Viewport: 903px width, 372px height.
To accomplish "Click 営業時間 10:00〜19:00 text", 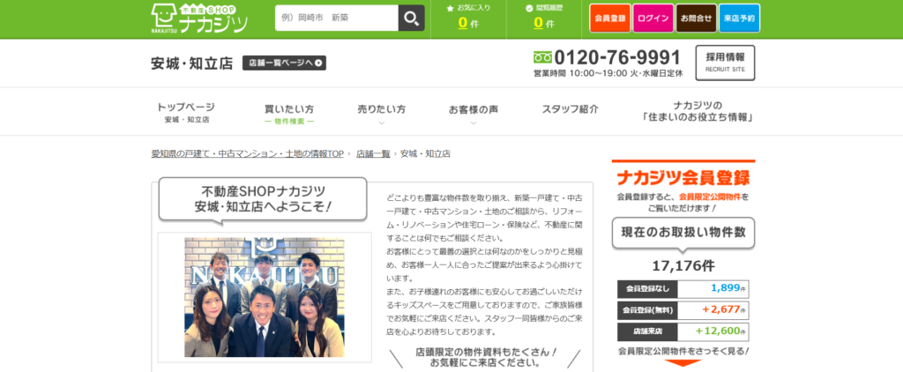I will click(608, 74).
